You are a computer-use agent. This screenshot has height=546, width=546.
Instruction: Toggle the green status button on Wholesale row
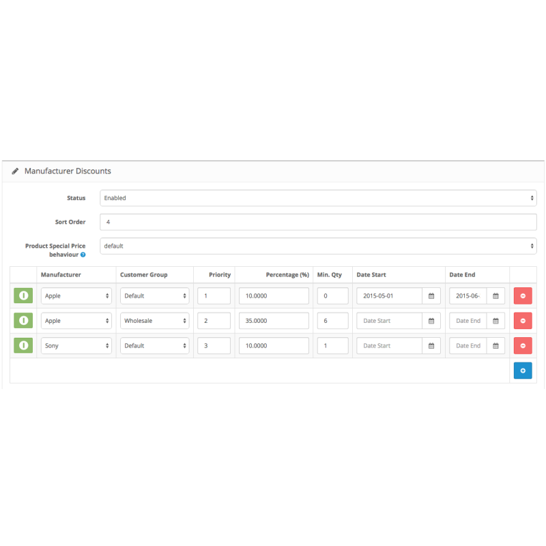pyautogui.click(x=23, y=321)
